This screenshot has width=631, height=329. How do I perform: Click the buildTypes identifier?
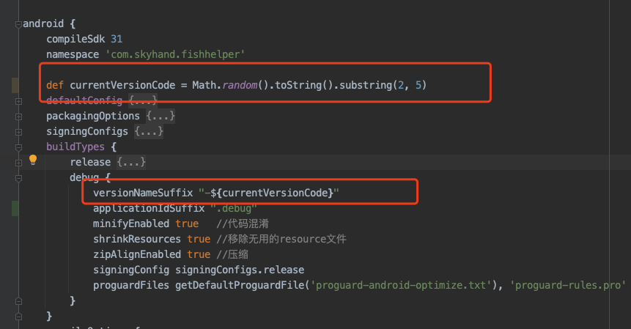click(75, 147)
